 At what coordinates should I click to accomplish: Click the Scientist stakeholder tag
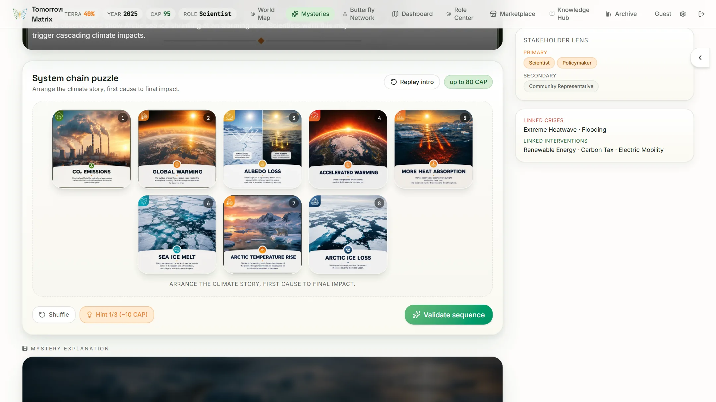(539, 63)
